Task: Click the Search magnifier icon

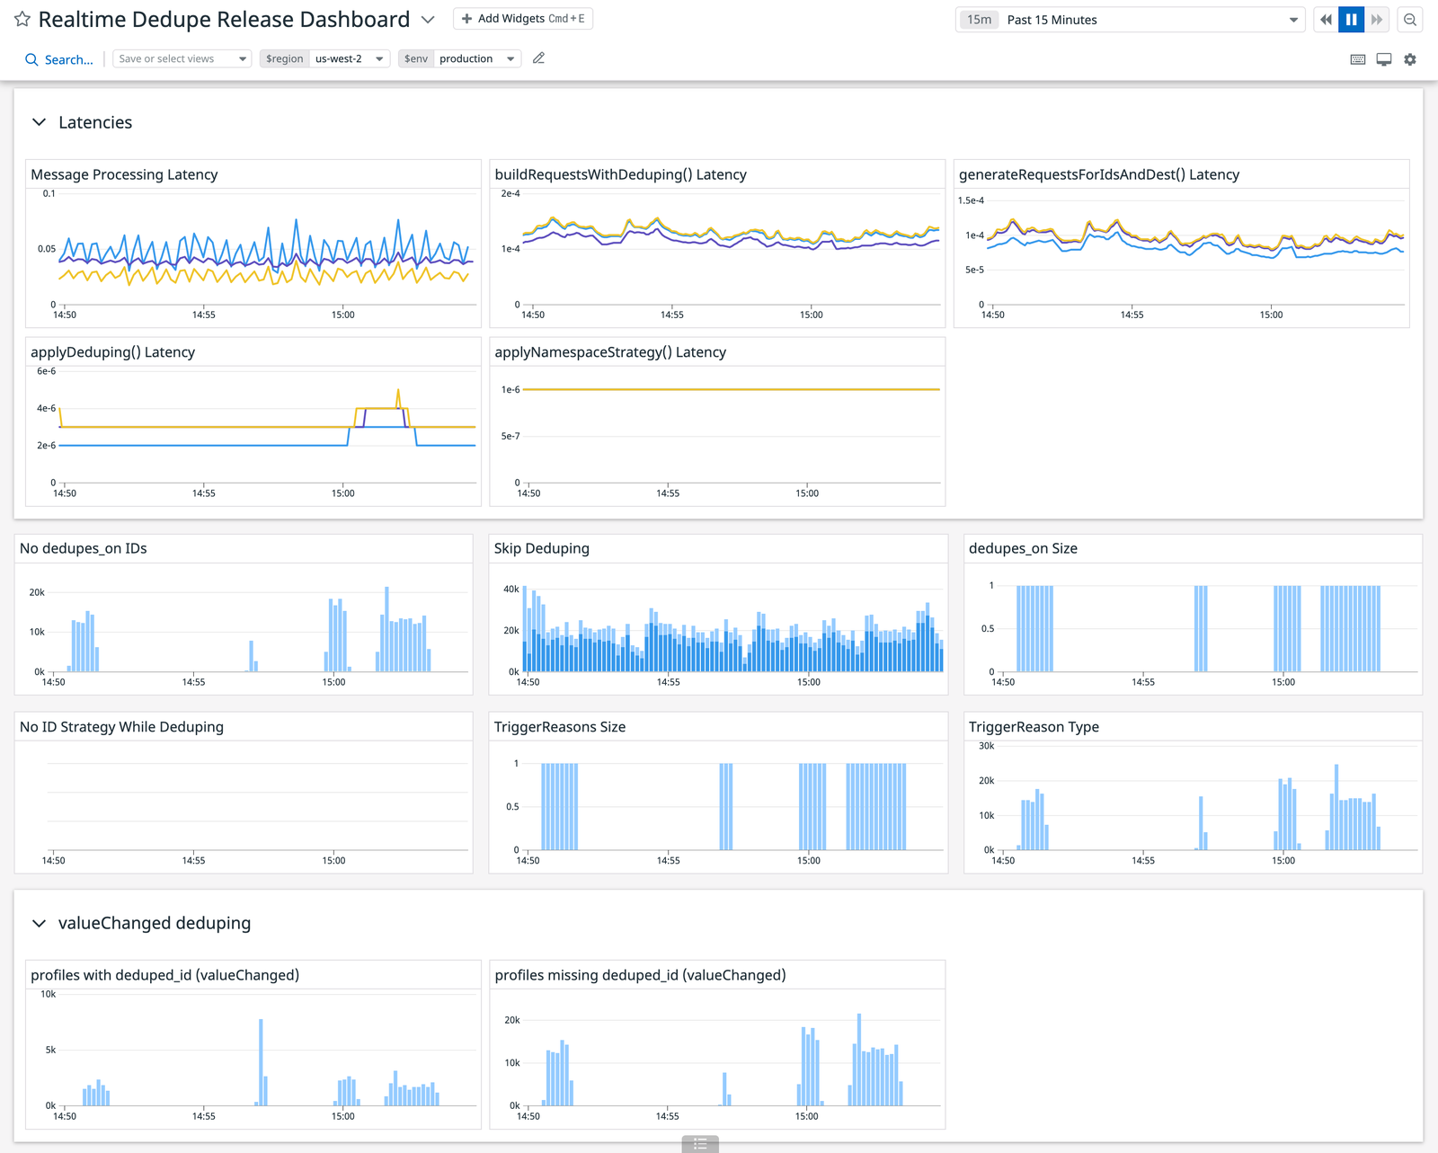Action: [x=31, y=59]
